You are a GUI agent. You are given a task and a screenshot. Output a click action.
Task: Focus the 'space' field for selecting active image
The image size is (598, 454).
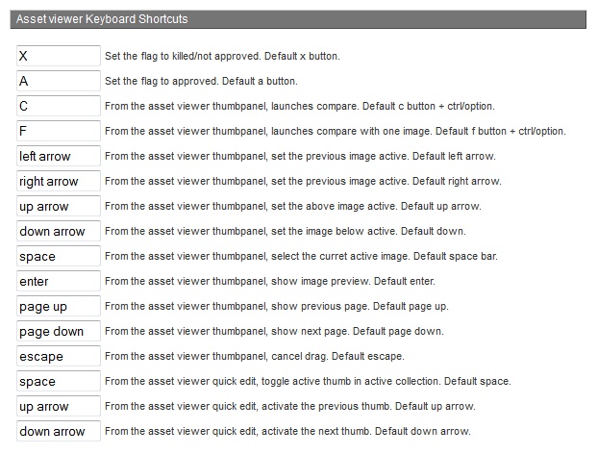tap(58, 257)
